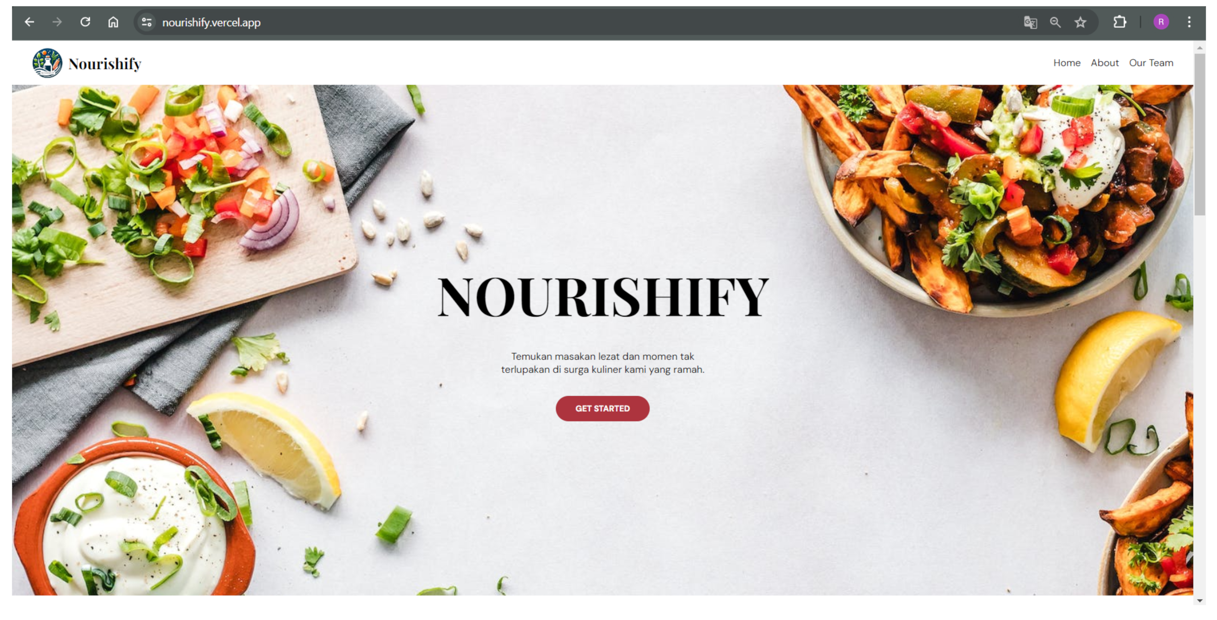
Task: Click the Nourishify round logo image
Action: (47, 63)
